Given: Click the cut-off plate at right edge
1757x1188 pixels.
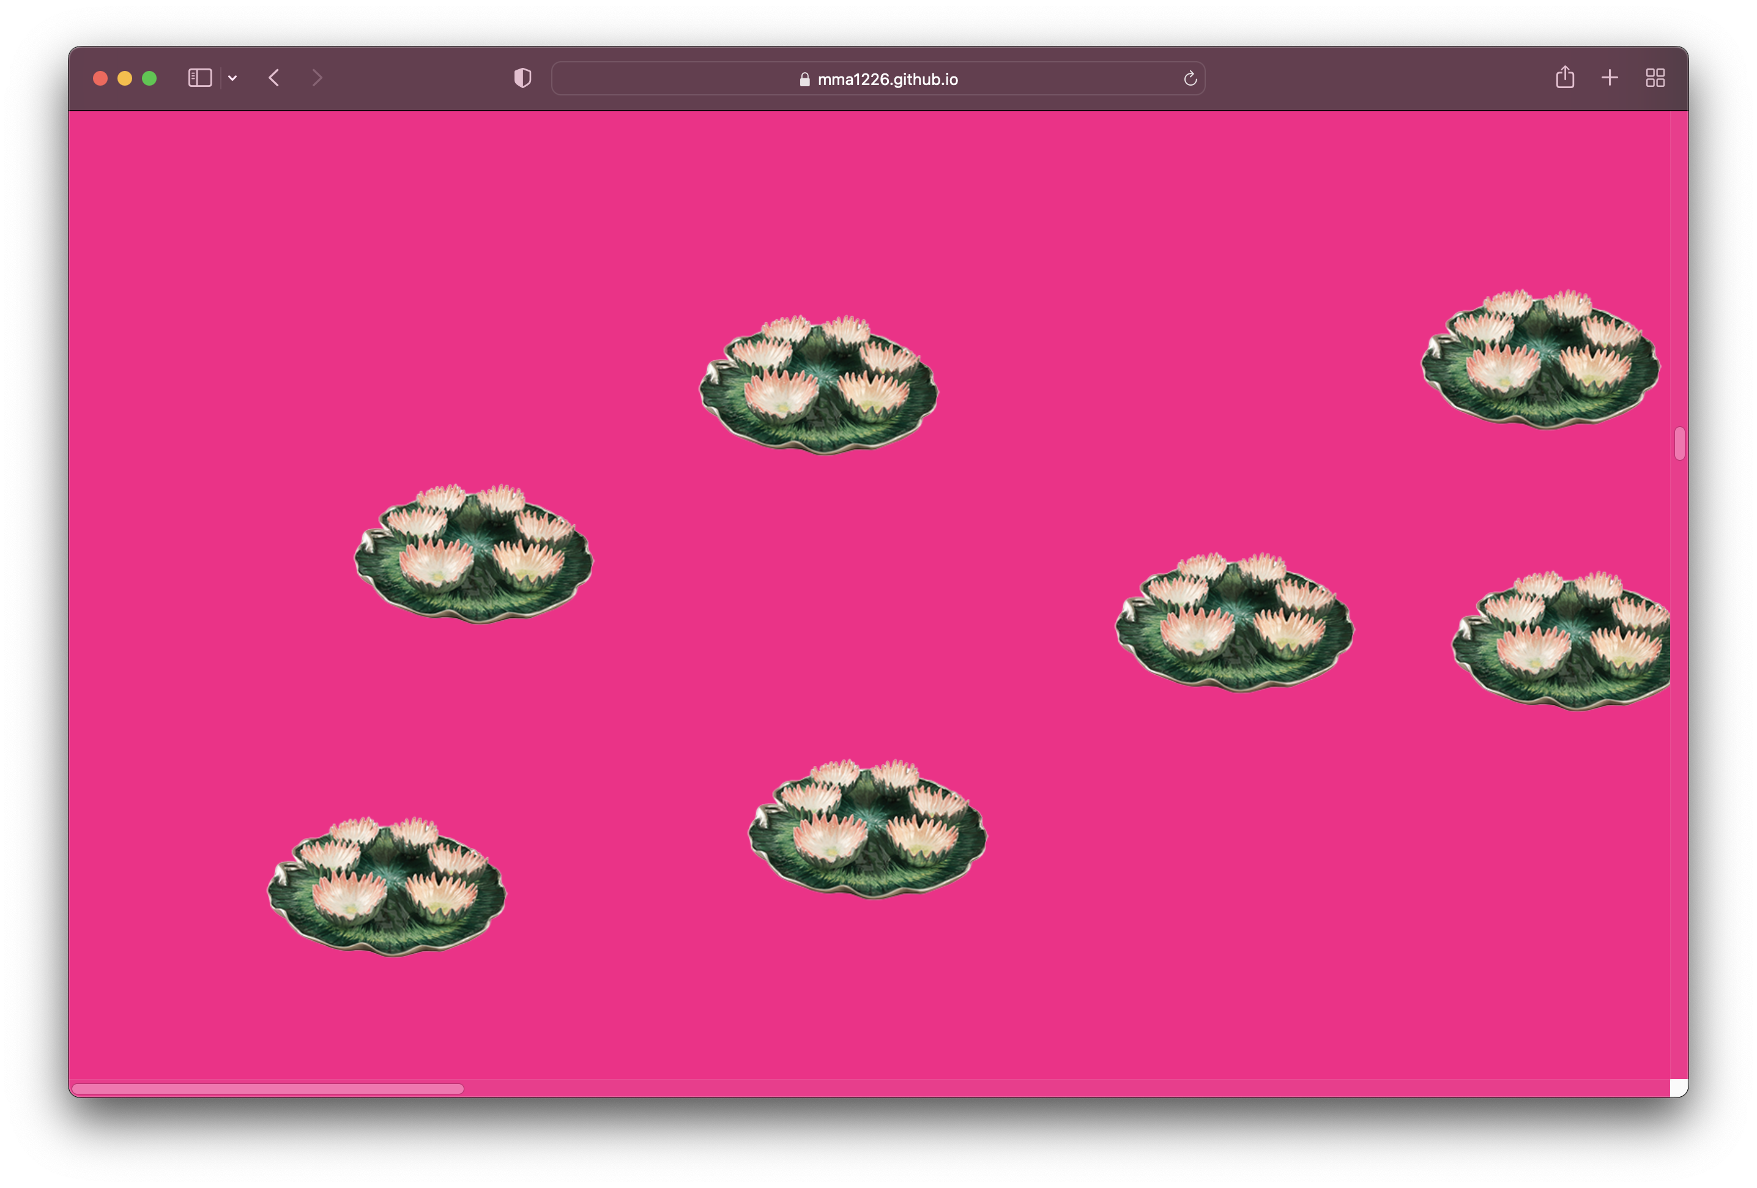Looking at the screenshot, I should point(1561,640).
